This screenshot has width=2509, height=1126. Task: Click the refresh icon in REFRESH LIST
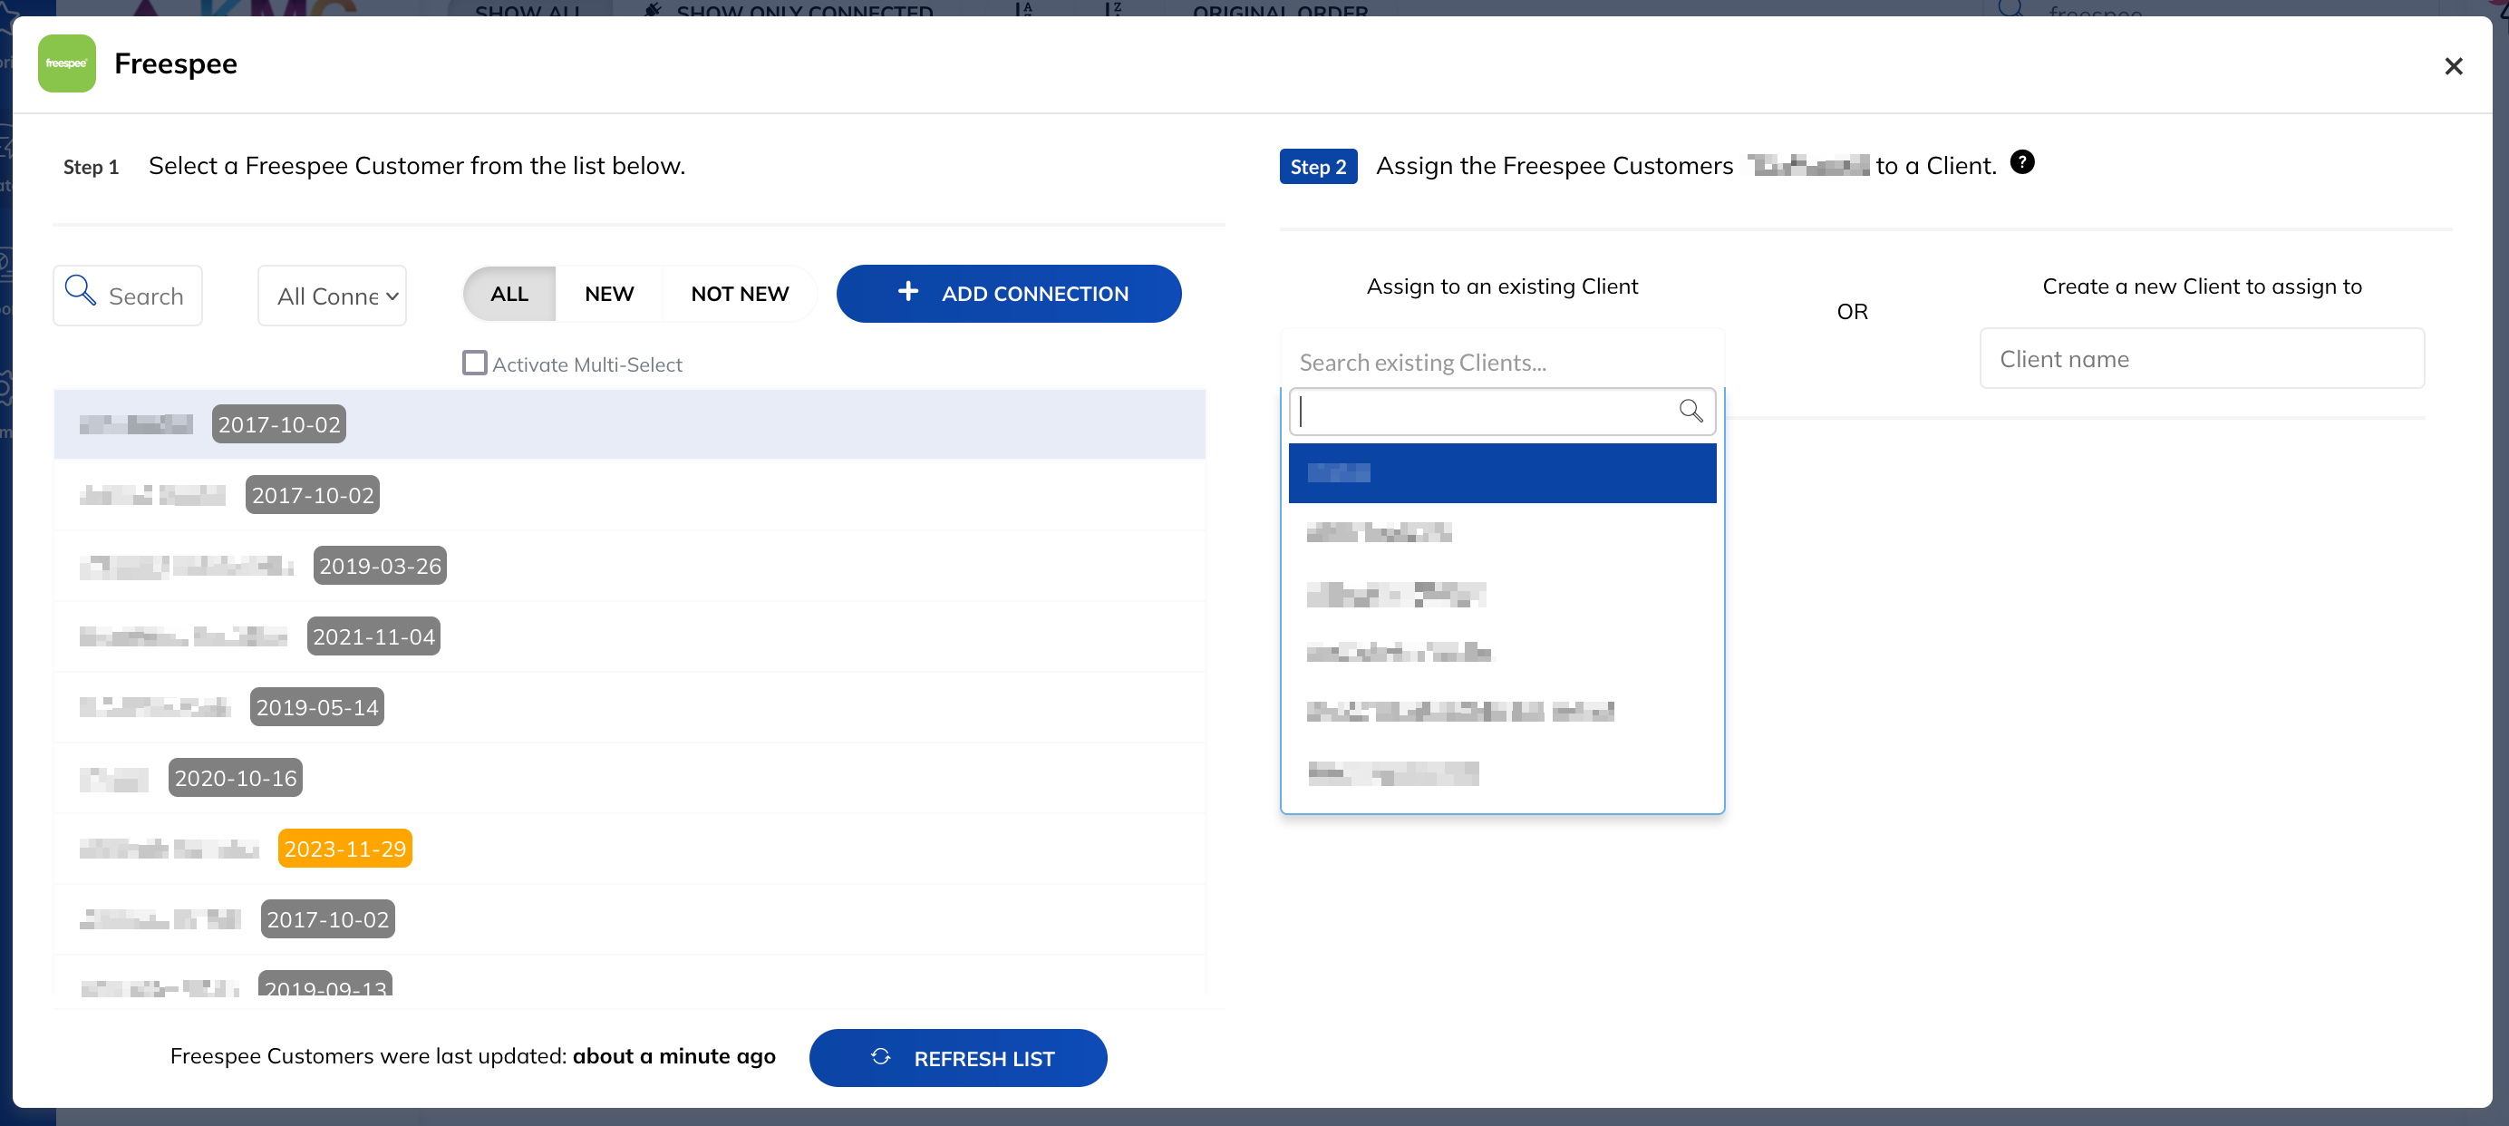(880, 1057)
